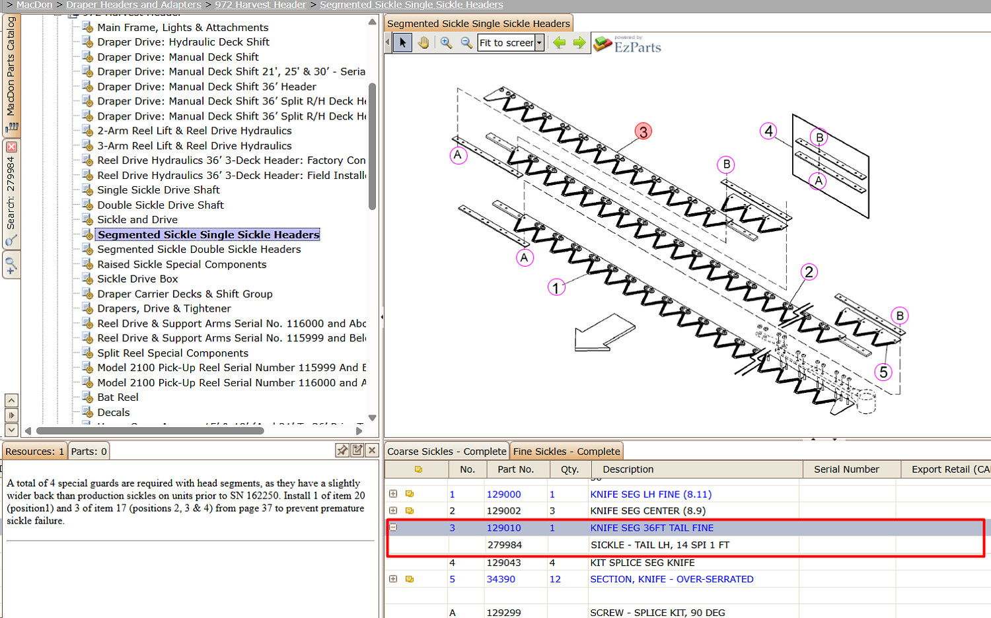
Task: Open the Resources: 1 tab
Action: 35,452
